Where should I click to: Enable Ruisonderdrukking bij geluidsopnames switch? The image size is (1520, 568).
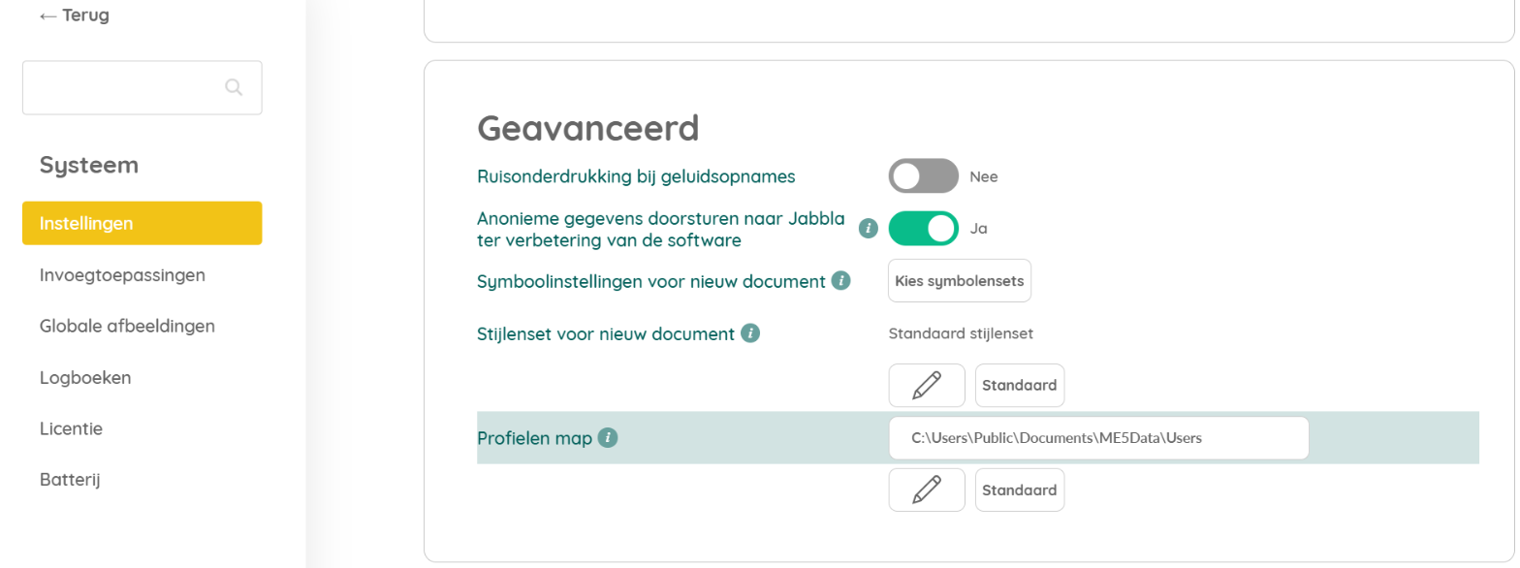[923, 176]
